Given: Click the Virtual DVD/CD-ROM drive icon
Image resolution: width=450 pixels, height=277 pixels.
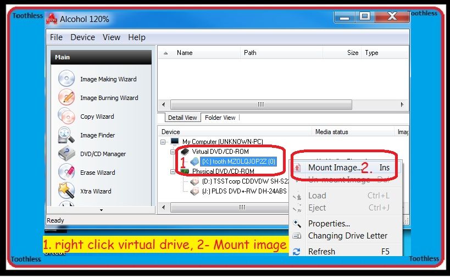Looking at the screenshot, I should point(185,151).
